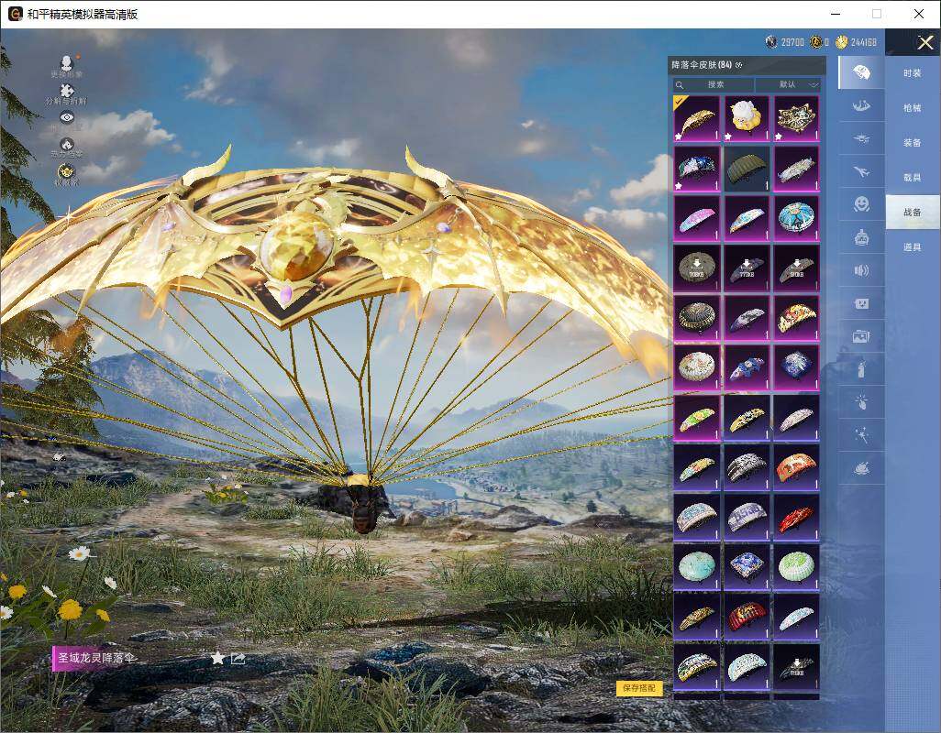Viewport: 941px width, 733px height.
Task: Switch to the 装备 tab
Action: pyautogui.click(x=913, y=143)
